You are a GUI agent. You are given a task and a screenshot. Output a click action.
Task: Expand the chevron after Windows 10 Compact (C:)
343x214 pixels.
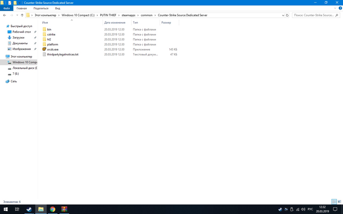pos(97,15)
